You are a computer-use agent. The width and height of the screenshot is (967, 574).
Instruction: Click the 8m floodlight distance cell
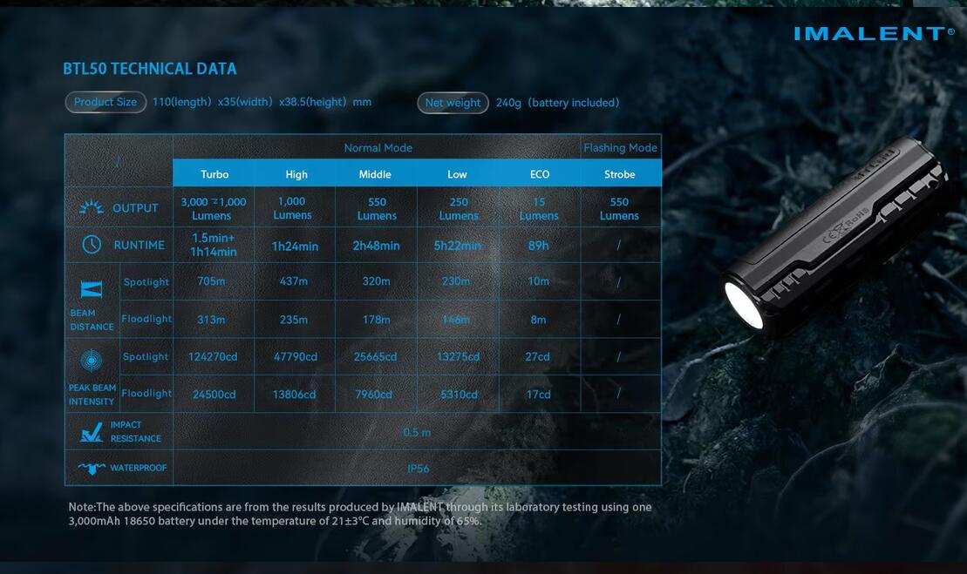tap(538, 320)
